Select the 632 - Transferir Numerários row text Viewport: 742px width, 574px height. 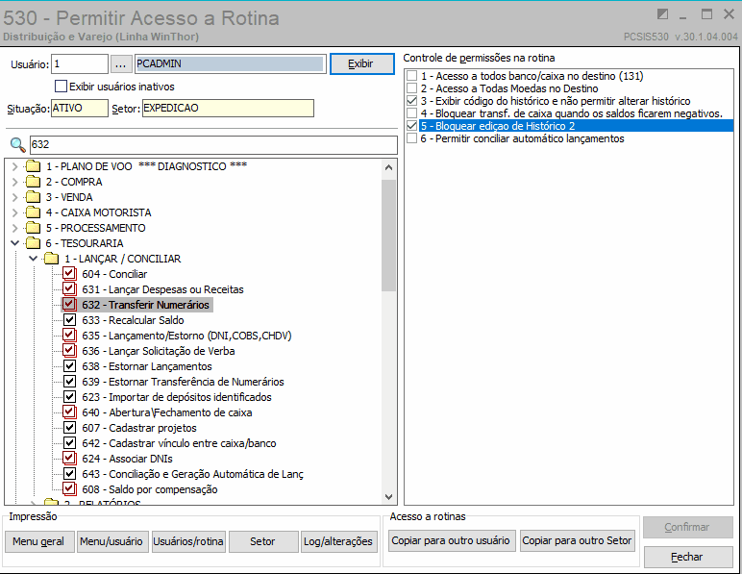tap(146, 305)
